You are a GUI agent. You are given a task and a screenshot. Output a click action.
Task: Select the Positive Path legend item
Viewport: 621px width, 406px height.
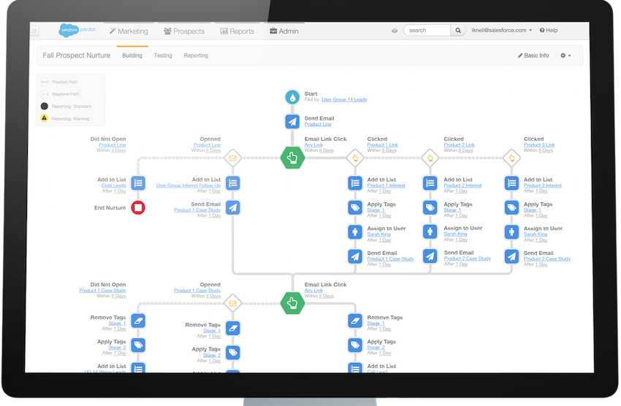[59, 82]
